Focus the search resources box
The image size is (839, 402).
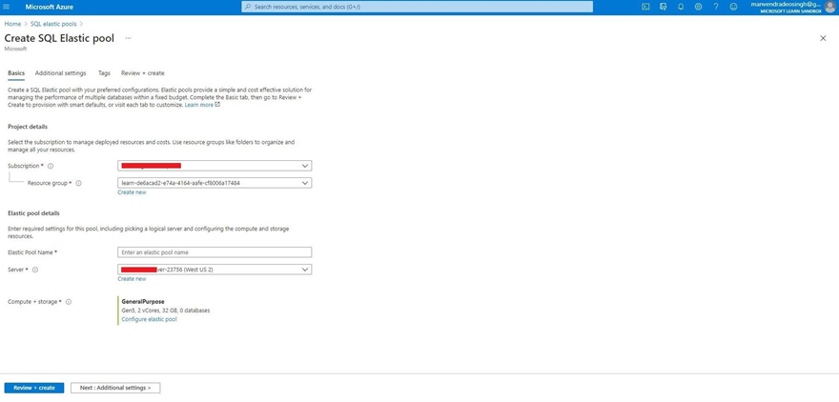418,7
